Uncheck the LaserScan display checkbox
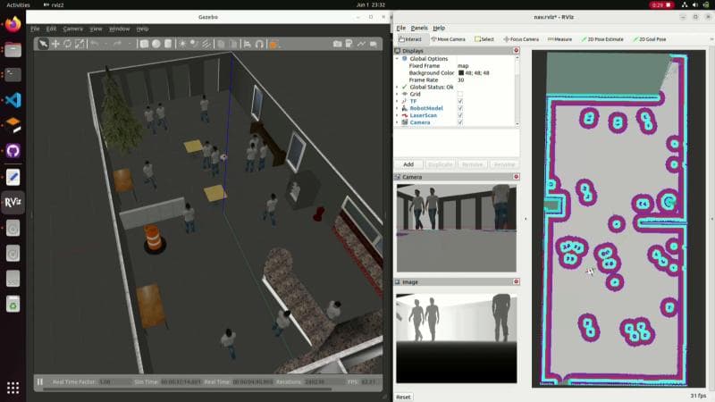Screen dimensions: 715x402 tap(460, 115)
